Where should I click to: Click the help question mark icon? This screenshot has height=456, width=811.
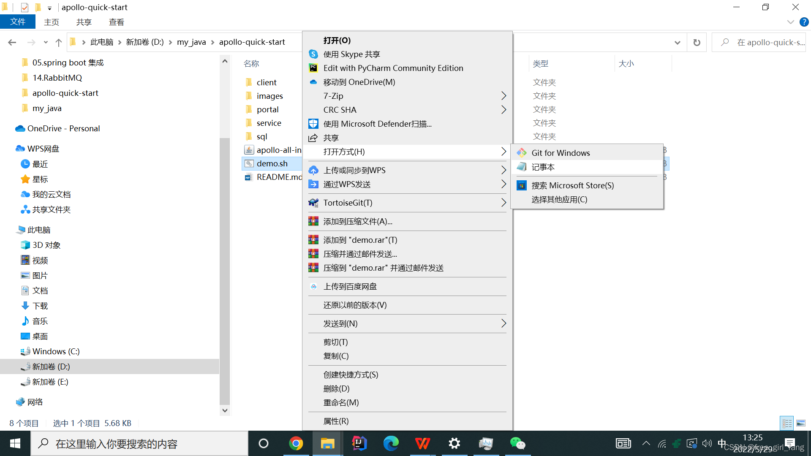point(803,22)
